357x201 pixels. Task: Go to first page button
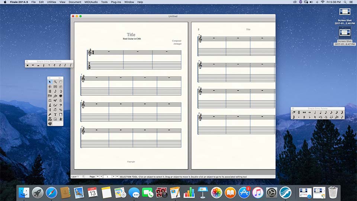98,176
